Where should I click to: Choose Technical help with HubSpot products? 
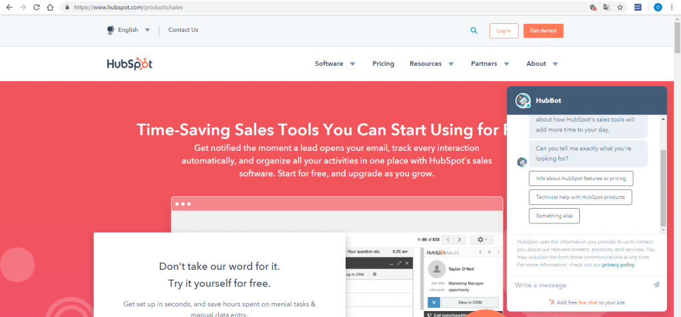tap(580, 197)
